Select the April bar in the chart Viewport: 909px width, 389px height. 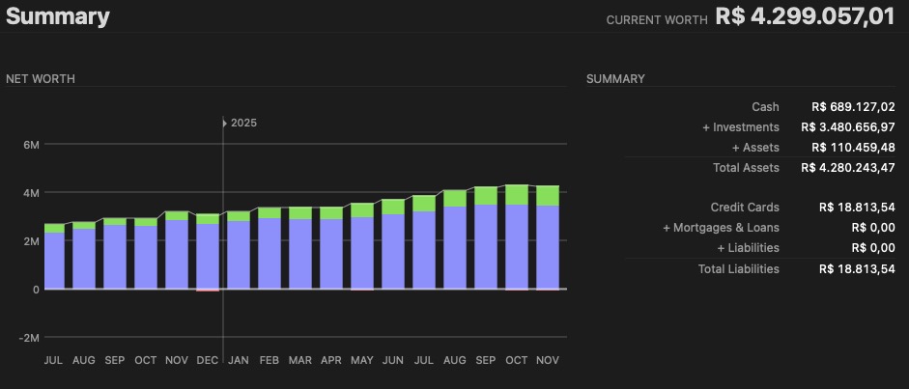pyautogui.click(x=331, y=249)
